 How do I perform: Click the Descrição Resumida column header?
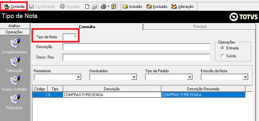(203, 89)
